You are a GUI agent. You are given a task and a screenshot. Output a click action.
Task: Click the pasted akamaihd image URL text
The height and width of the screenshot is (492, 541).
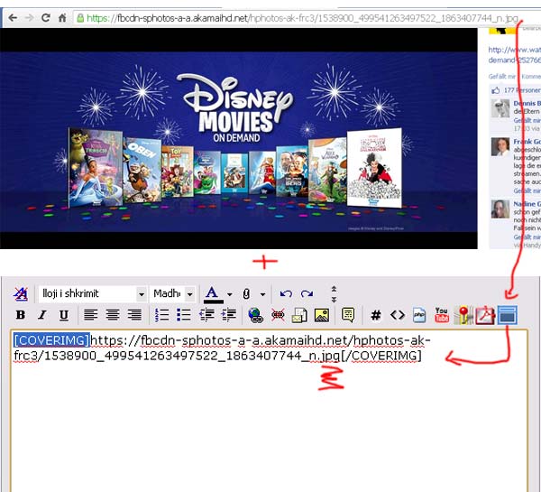221,348
